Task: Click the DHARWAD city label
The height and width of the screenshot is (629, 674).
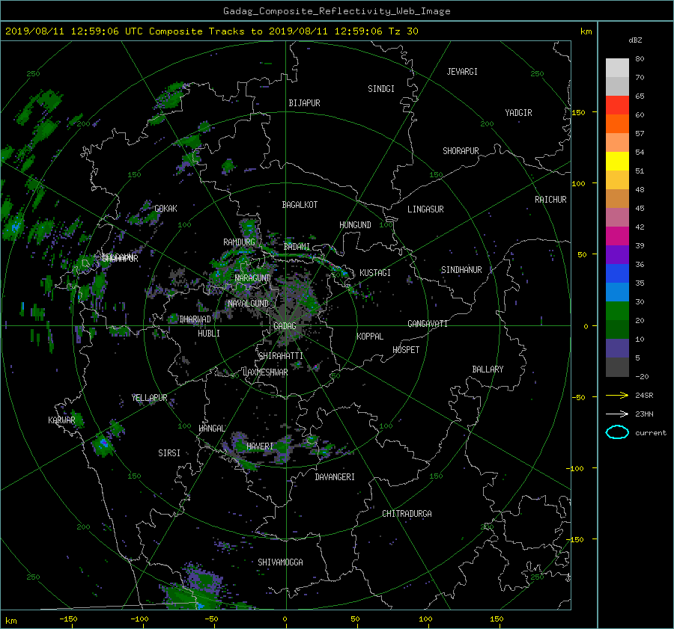Action: 195,319
